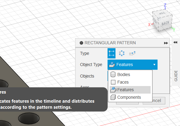Open the GUIDE side tab

click(x=176, y=76)
